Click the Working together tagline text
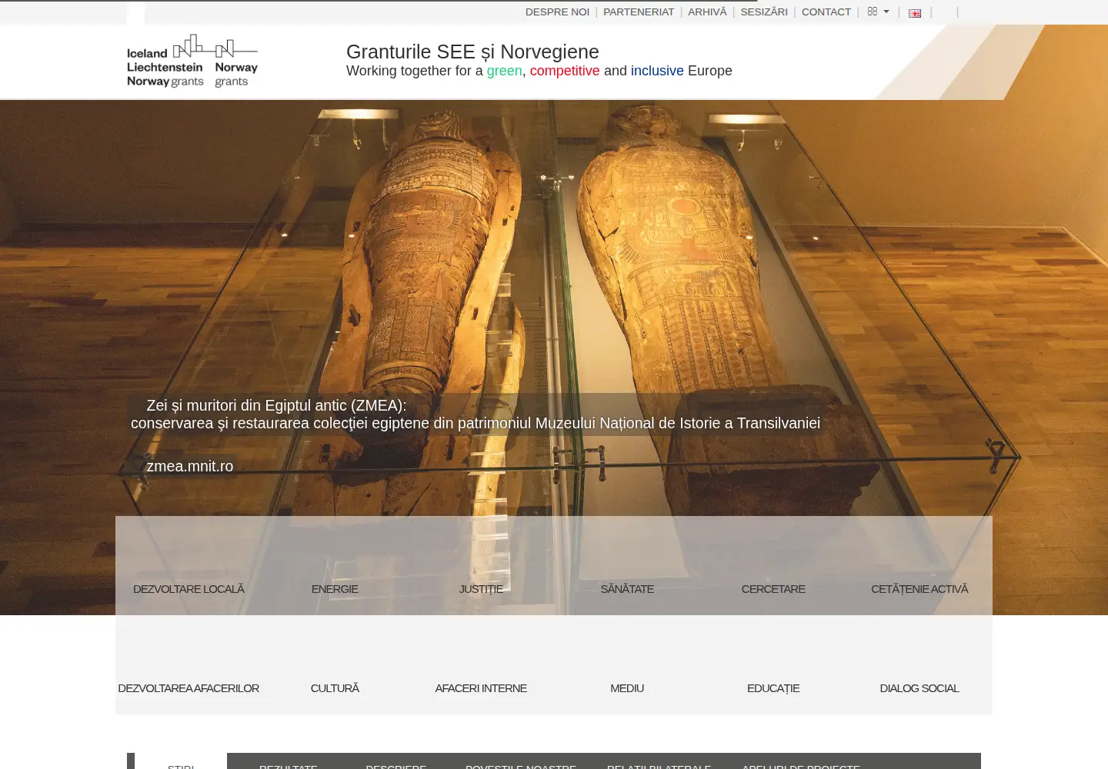The width and height of the screenshot is (1108, 769). click(x=539, y=71)
